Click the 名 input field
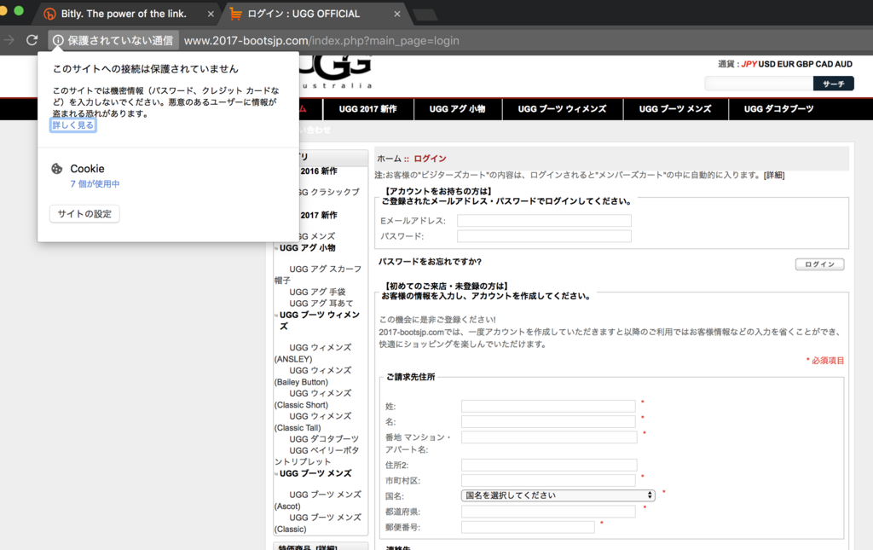This screenshot has height=550, width=873. tap(548, 421)
